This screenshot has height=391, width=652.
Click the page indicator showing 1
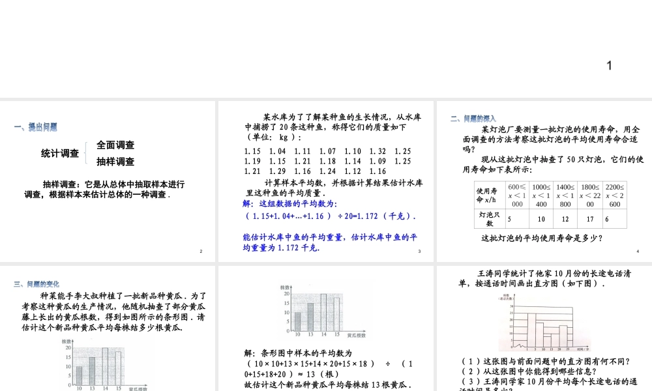608,65
